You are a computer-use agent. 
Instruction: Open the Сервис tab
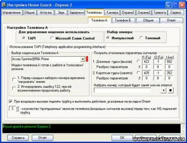click(176, 13)
